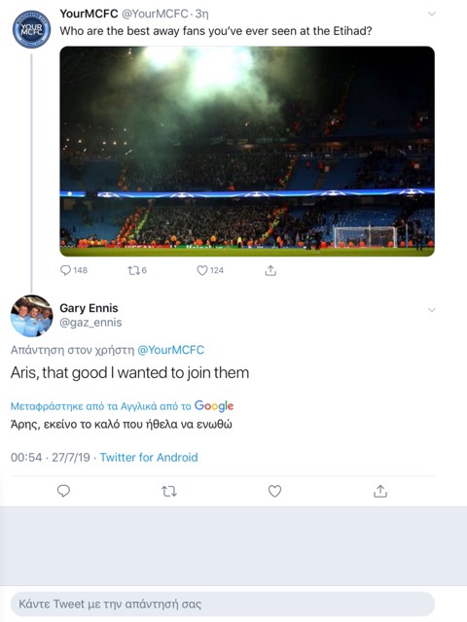Image resolution: width=467 pixels, height=622 pixels.
Task: Reply to Gary Ennis tweet using bubble icon
Action: pos(63,491)
